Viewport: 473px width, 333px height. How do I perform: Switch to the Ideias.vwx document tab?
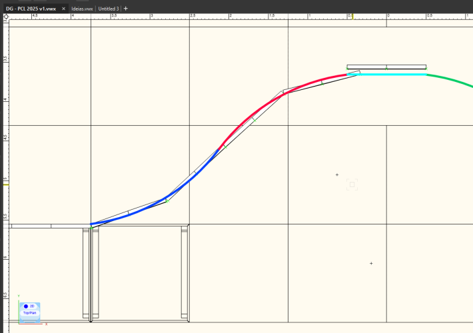(82, 9)
